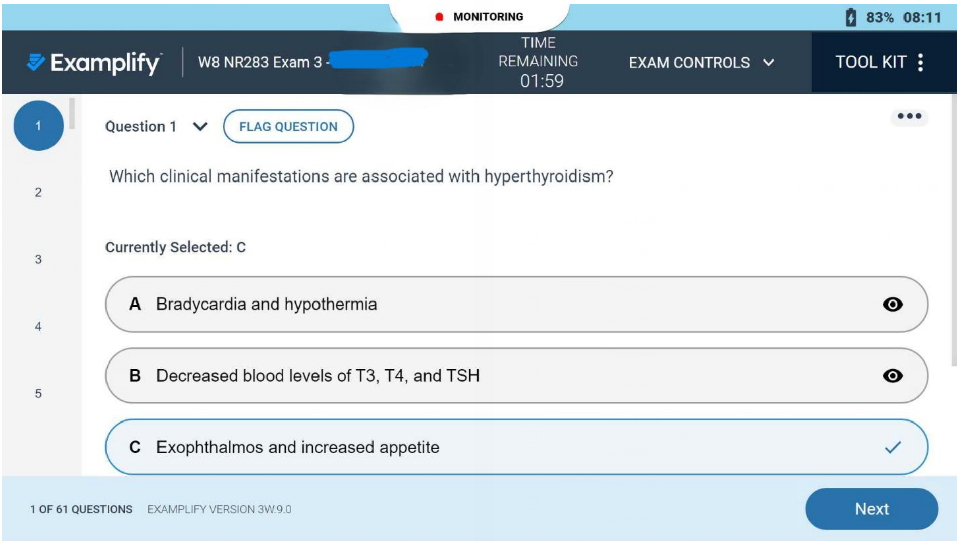Expand the Question 1 dropdown chevron
The width and height of the screenshot is (957, 543).
point(200,127)
